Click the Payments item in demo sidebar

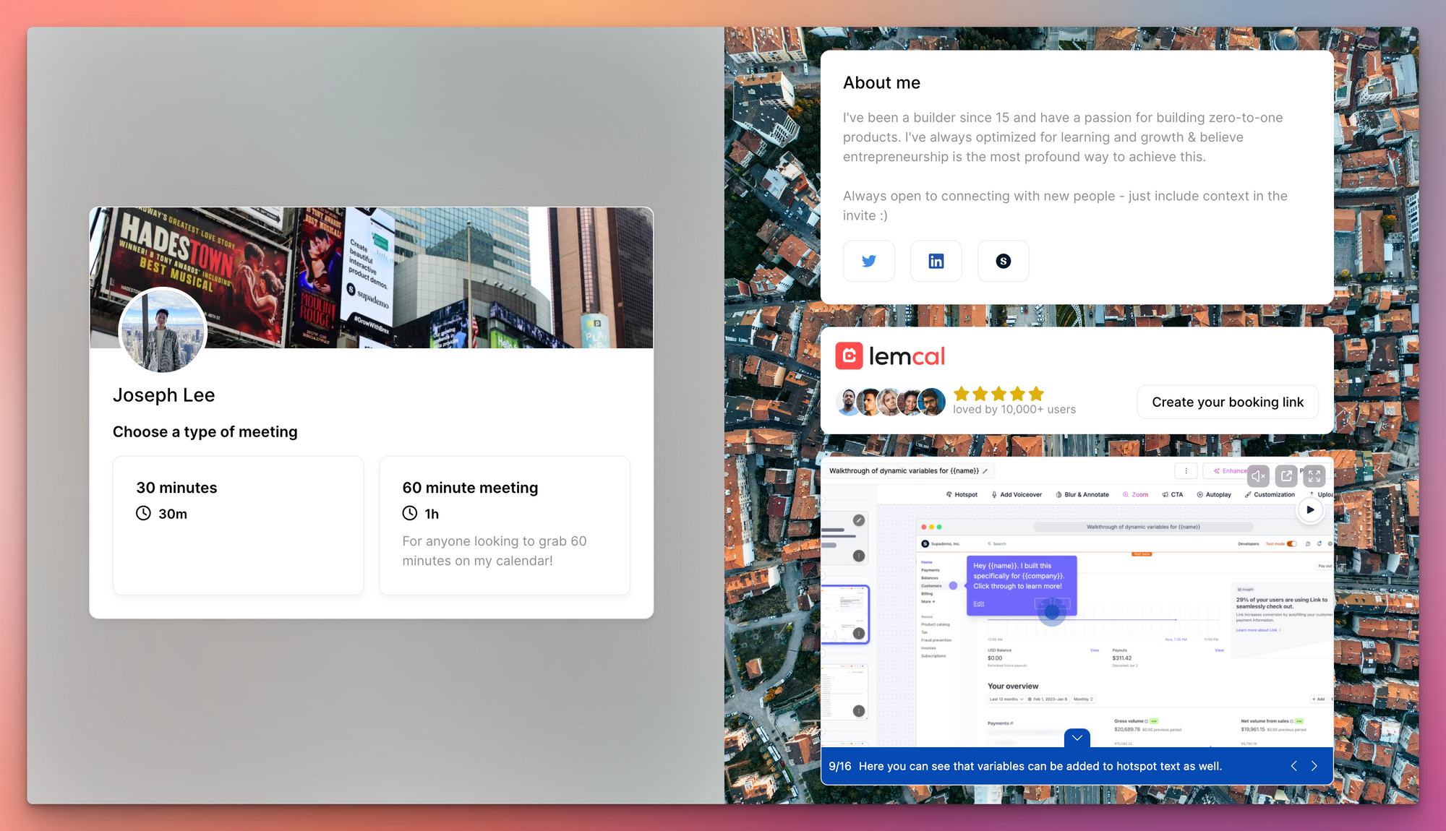(x=931, y=570)
